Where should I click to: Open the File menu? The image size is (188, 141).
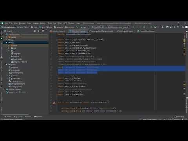[7, 23]
